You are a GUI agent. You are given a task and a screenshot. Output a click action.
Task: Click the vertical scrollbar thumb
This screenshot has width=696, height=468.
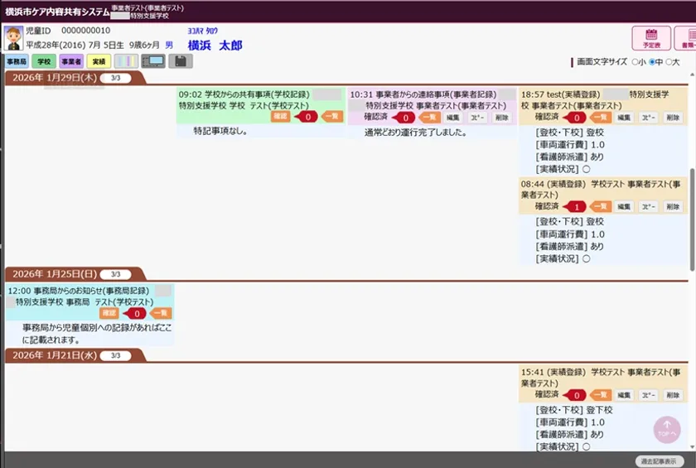[x=692, y=220]
